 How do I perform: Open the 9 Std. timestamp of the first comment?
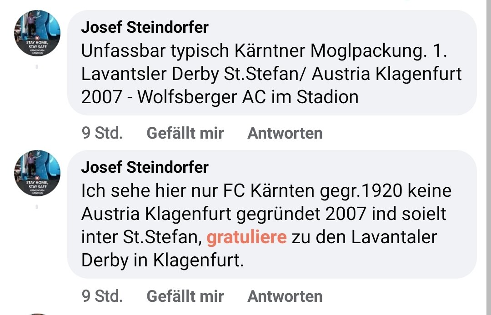tap(102, 133)
